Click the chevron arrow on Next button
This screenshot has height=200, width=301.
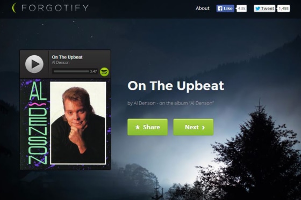203,128
